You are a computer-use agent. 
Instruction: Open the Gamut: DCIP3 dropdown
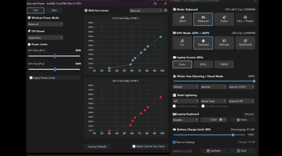241,87
